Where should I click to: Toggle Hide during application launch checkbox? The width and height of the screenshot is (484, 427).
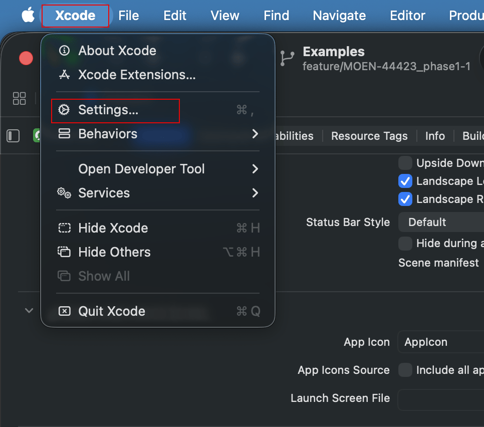405,244
